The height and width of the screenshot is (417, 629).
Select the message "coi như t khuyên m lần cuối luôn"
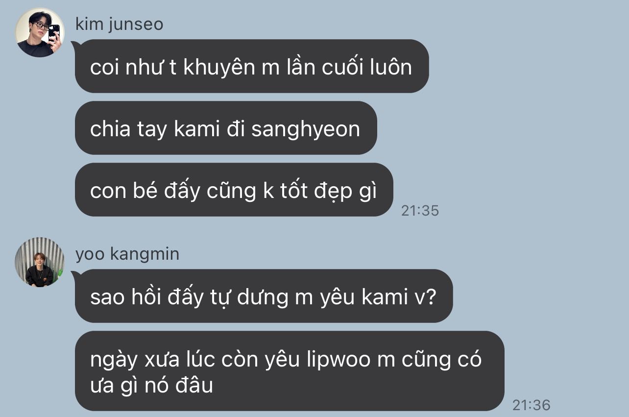(251, 66)
